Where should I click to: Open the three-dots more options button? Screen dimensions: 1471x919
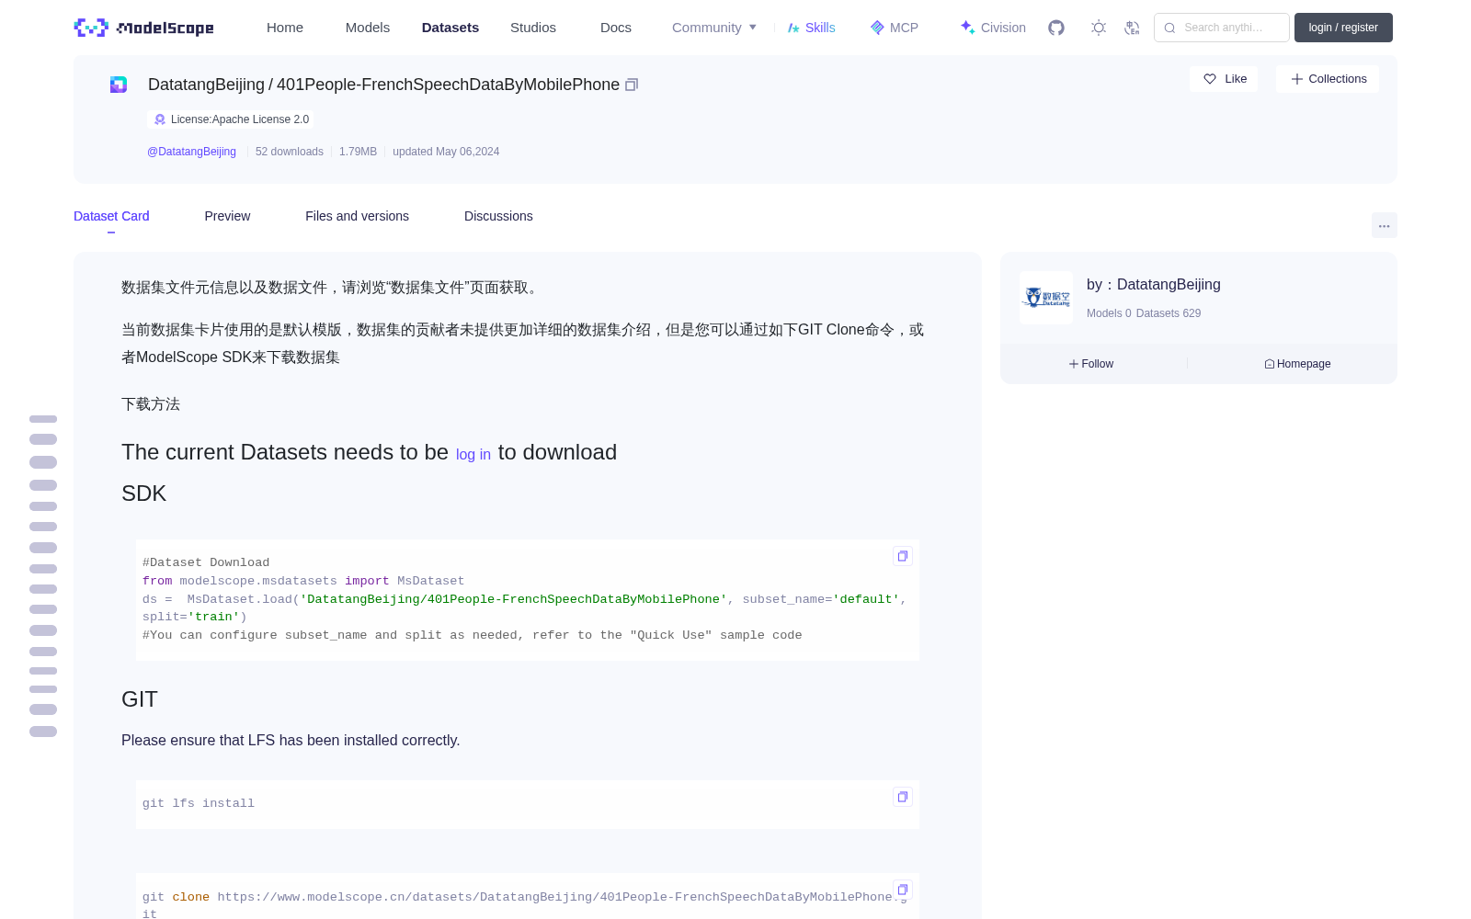click(x=1384, y=225)
